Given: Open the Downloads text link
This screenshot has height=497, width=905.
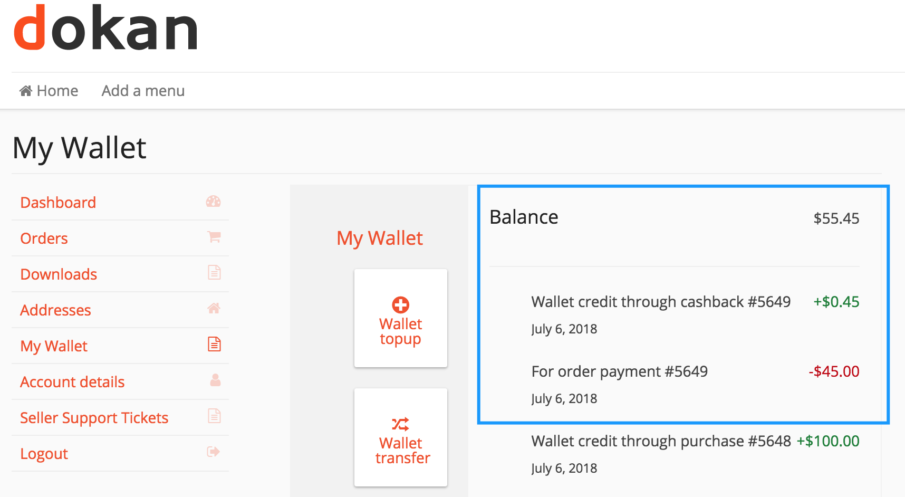Looking at the screenshot, I should coord(59,274).
